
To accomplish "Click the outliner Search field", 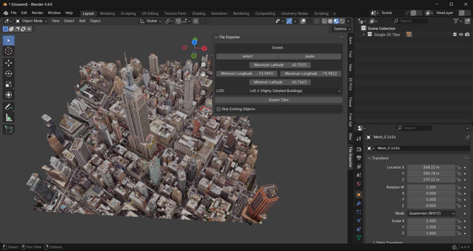I will [410, 21].
